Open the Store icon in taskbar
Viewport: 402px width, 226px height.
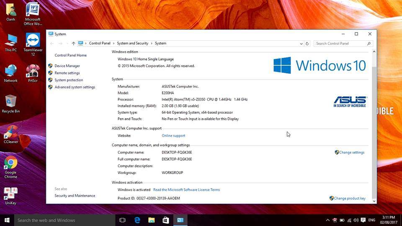point(165,220)
